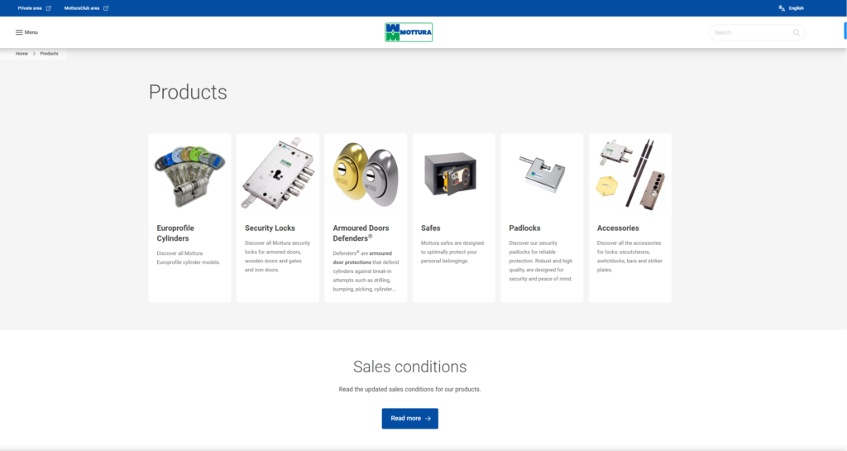Click "Read the updated sales conditions" text
The width and height of the screenshot is (847, 451).
pyautogui.click(x=409, y=389)
